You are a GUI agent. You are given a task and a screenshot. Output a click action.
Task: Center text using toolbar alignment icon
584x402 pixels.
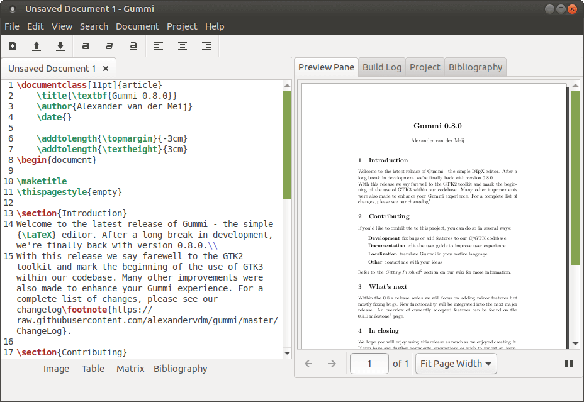tap(182, 46)
